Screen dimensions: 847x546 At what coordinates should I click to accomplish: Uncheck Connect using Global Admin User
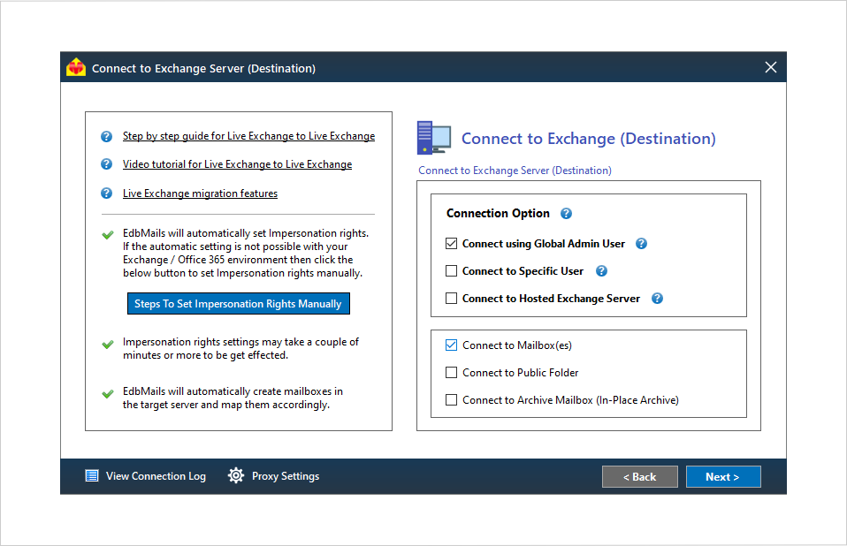pos(452,244)
